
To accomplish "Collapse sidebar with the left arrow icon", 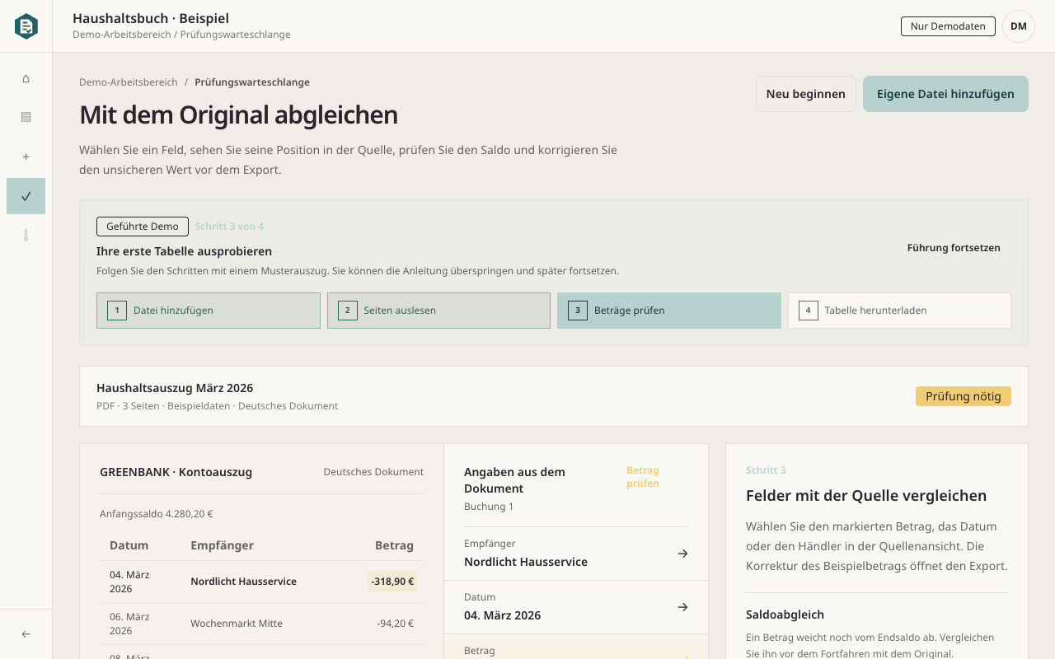I will [x=26, y=634].
